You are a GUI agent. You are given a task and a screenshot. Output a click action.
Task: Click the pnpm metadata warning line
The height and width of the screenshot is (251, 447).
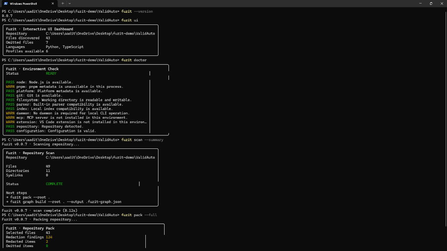pyautogui.click(x=65, y=87)
